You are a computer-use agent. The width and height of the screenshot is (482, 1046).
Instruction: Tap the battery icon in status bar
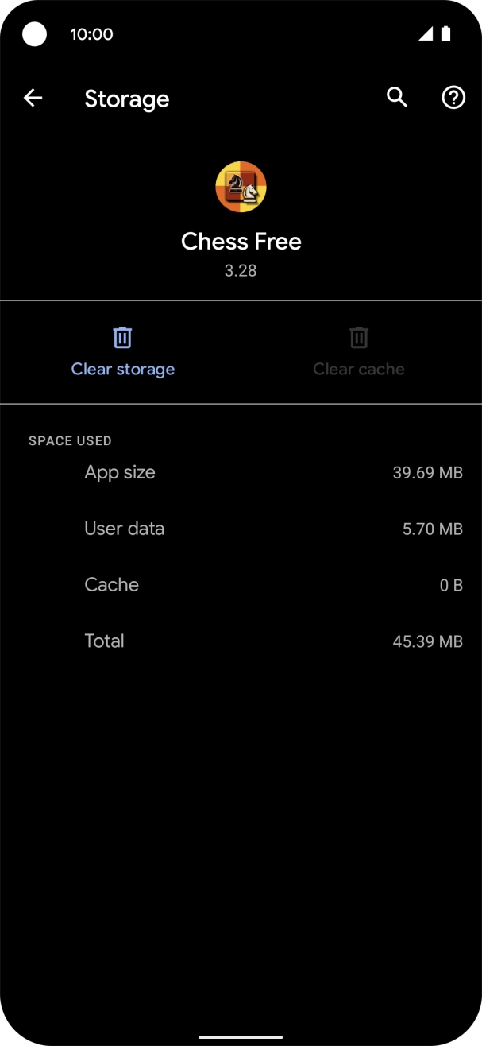click(x=446, y=33)
